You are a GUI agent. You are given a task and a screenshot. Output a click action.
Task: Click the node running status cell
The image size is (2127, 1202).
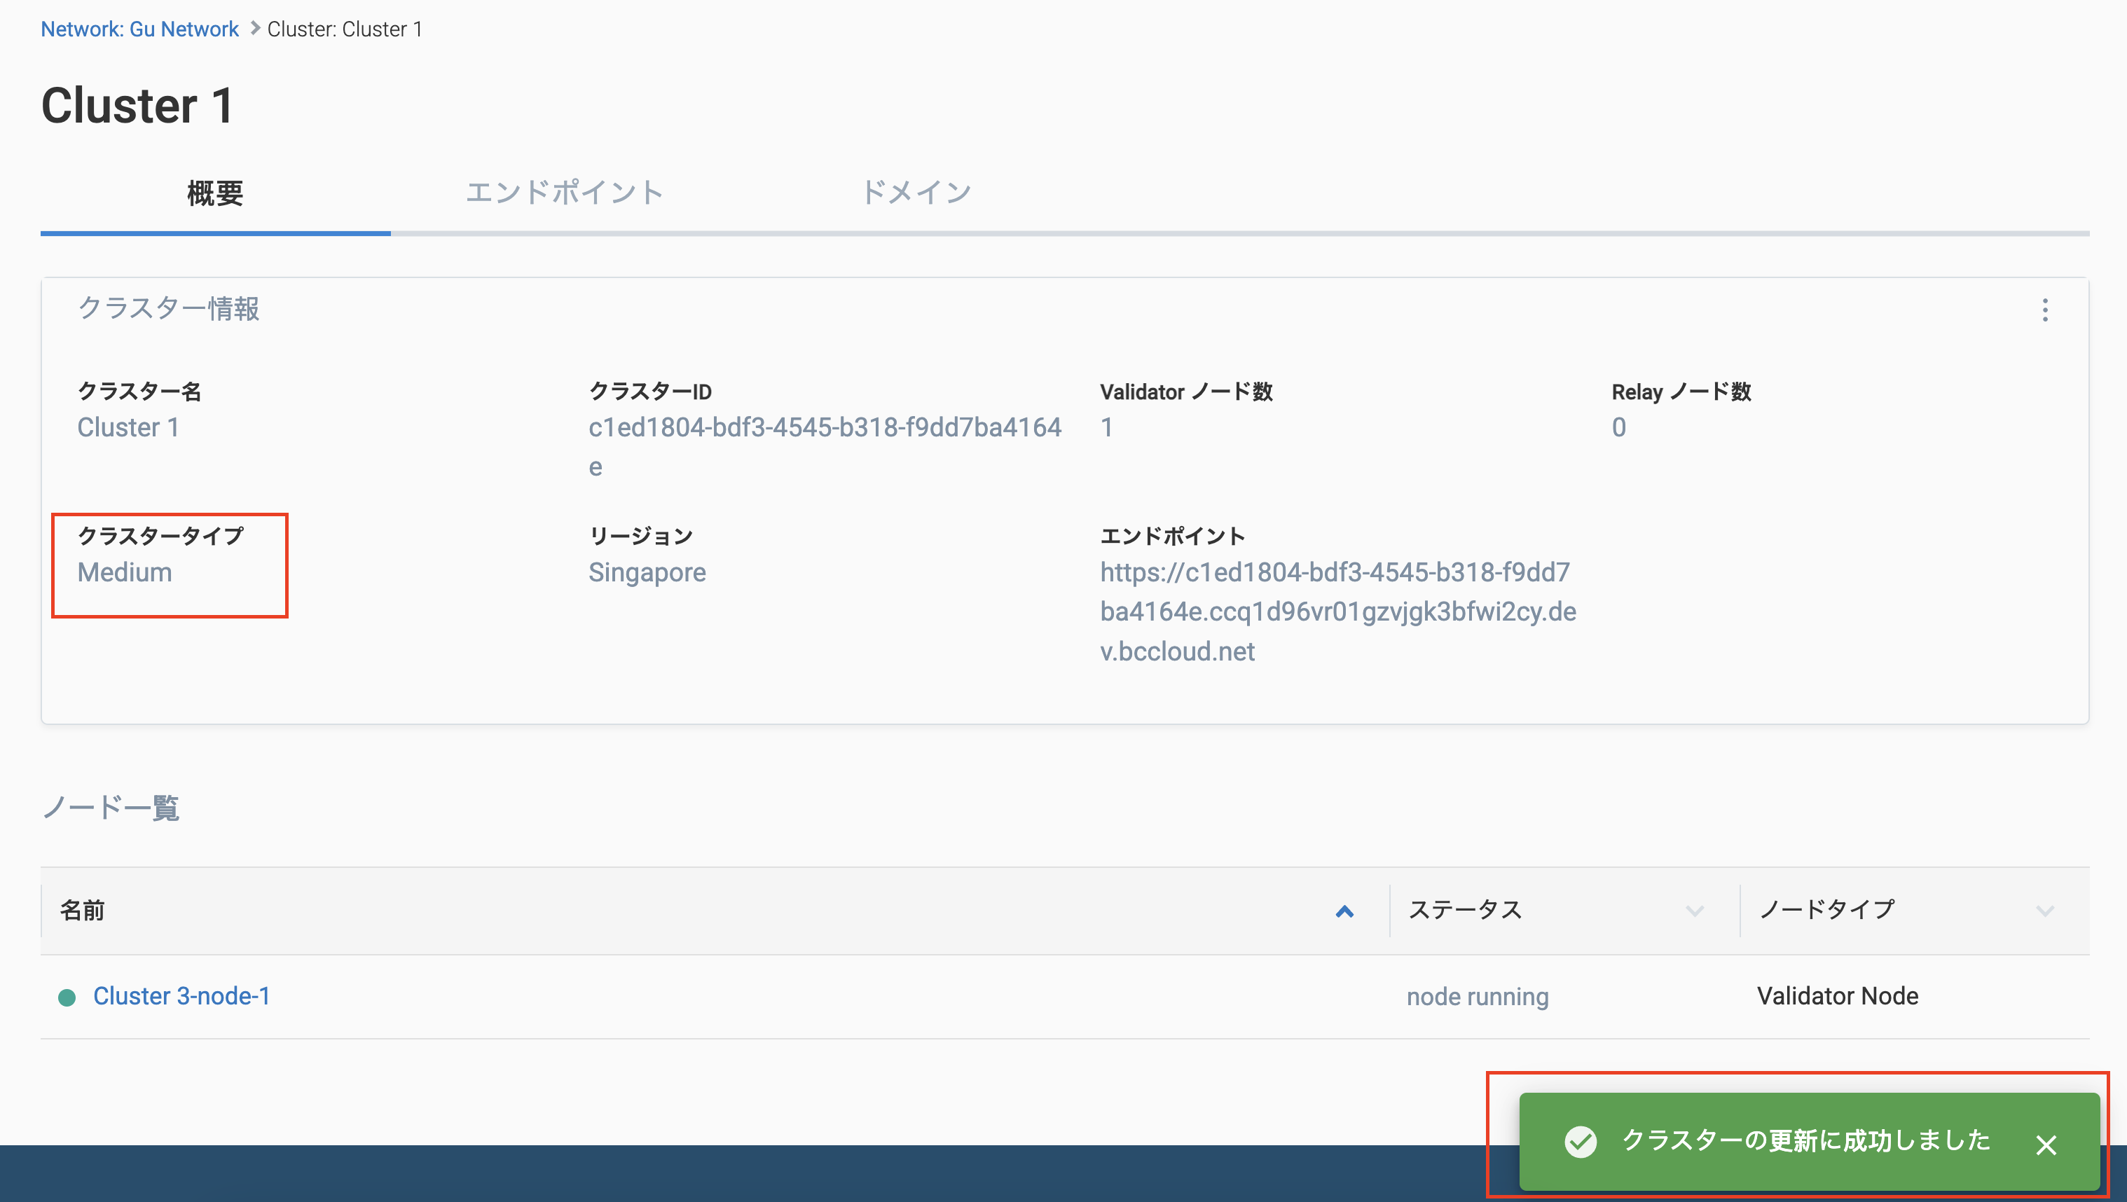point(1477,997)
